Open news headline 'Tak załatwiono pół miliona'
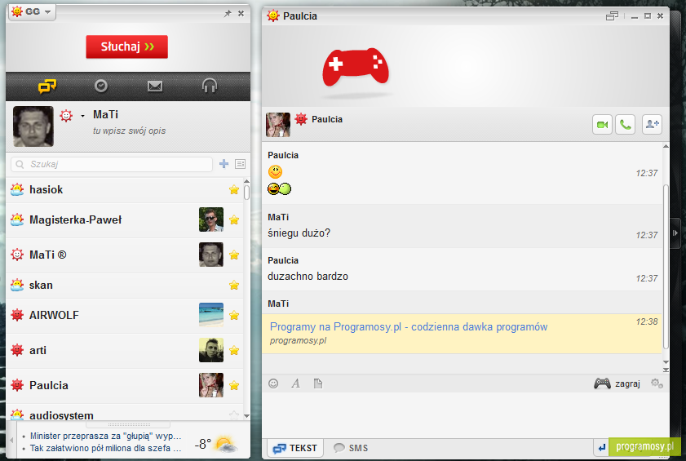686x461 pixels. (x=105, y=448)
